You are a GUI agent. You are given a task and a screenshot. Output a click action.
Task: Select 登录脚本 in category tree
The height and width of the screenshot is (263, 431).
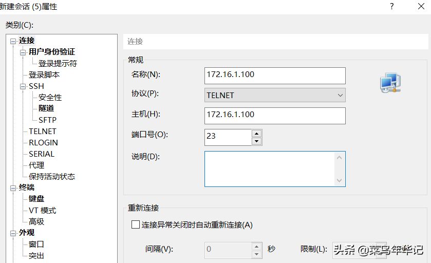[44, 75]
